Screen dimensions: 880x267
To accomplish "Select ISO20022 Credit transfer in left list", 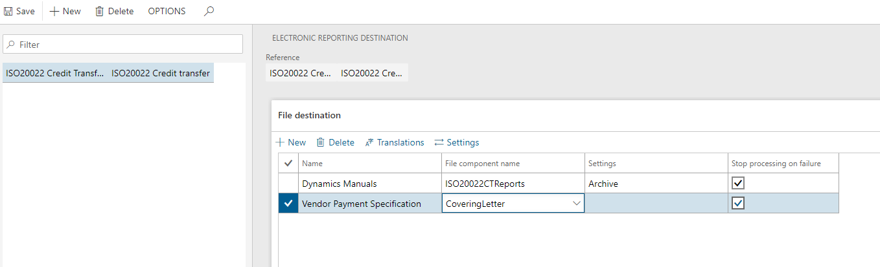I will pyautogui.click(x=108, y=73).
